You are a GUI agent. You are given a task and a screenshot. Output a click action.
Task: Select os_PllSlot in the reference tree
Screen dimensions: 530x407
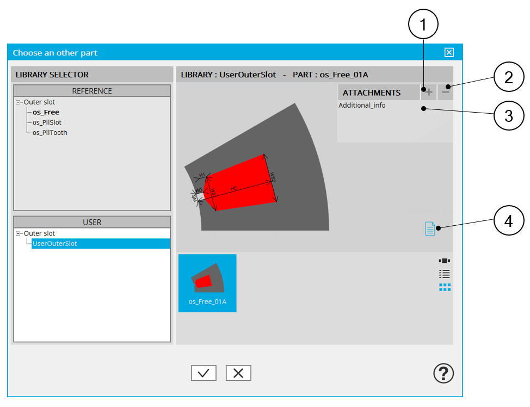click(x=47, y=122)
